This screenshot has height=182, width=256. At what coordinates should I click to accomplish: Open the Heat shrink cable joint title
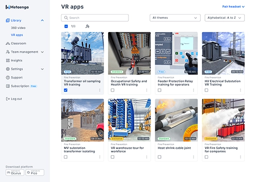coord(174,148)
